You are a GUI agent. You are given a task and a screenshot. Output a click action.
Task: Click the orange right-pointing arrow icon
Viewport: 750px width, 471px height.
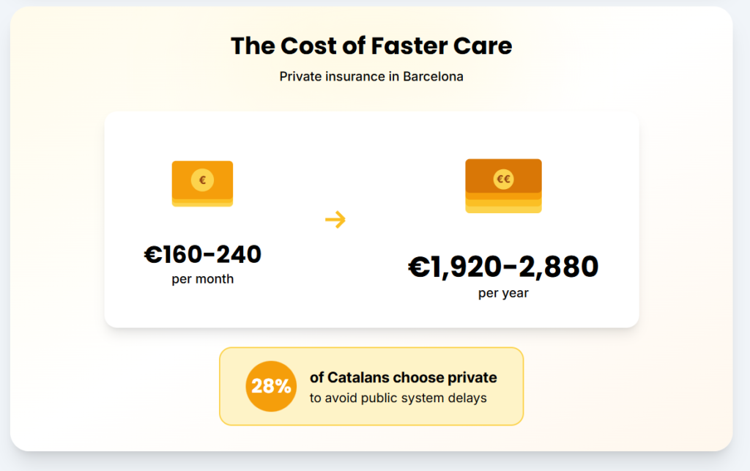pos(335,219)
